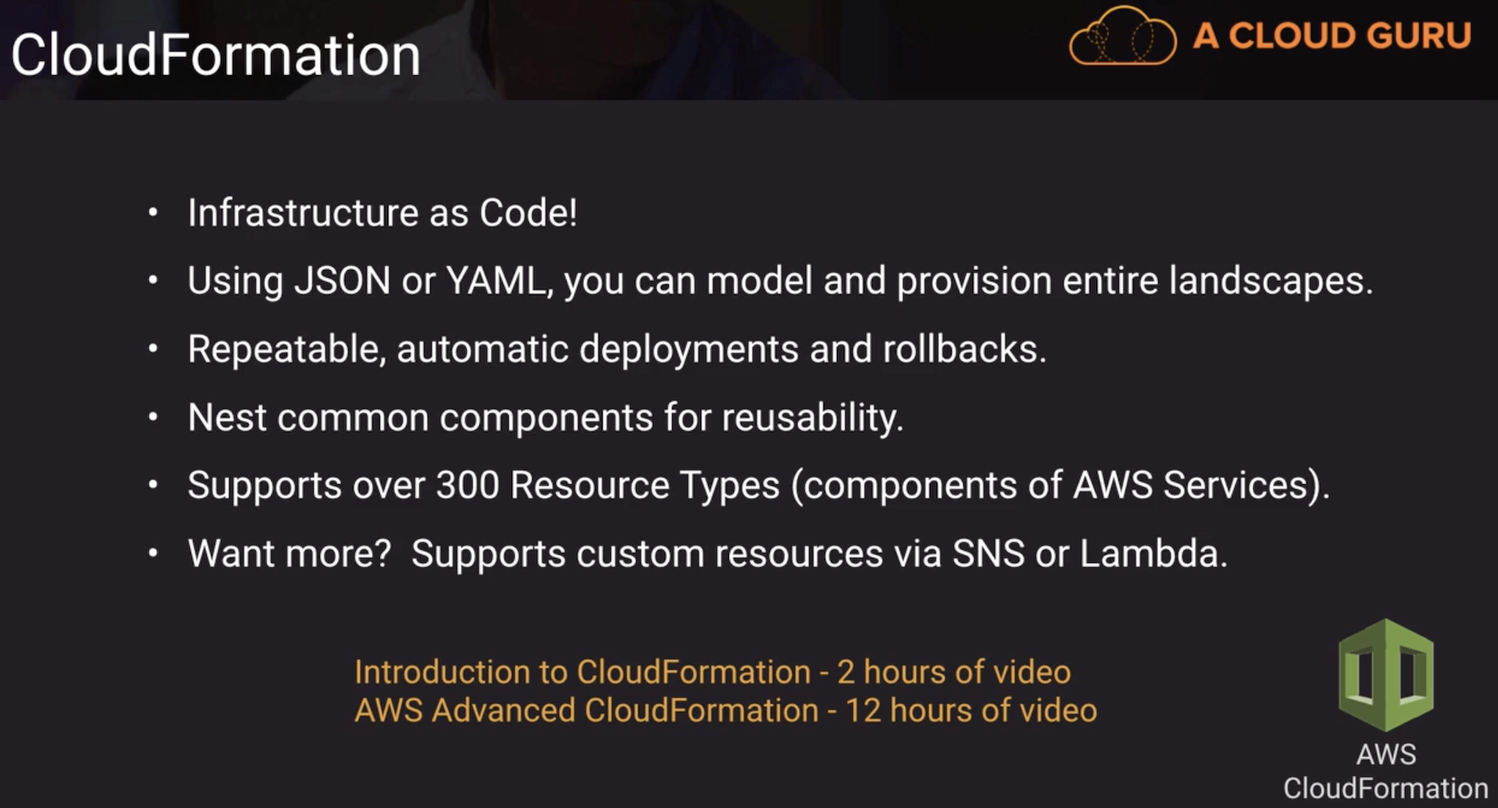Click the A Cloud Guru cloud logo icon
The height and width of the screenshot is (808, 1498).
click(1122, 37)
